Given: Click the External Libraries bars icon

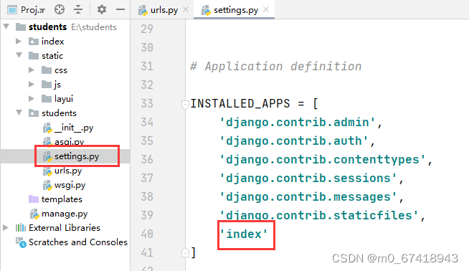Looking at the screenshot, I should coord(21,228).
